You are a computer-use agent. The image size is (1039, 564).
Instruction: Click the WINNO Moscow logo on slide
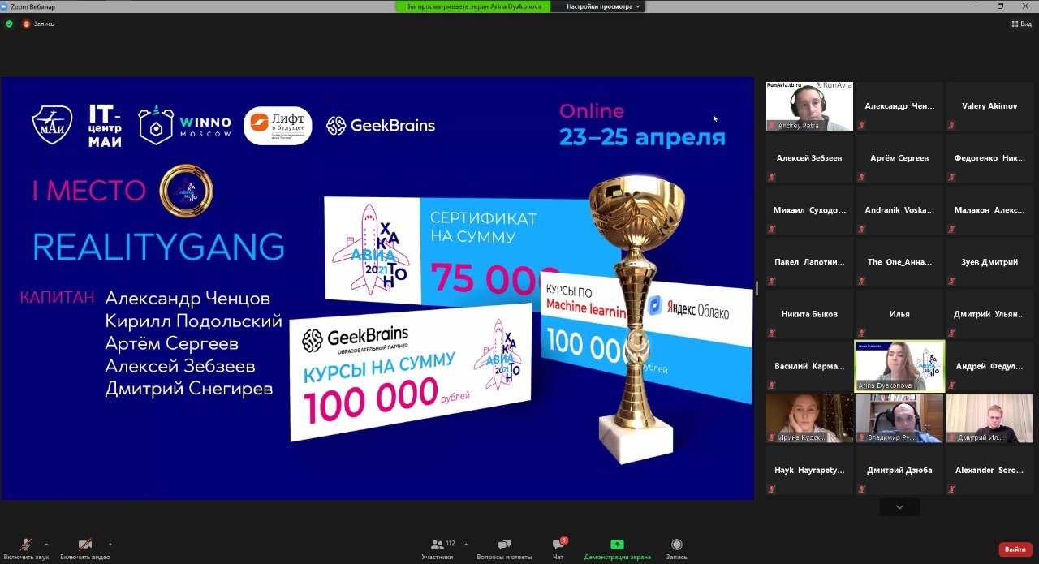coord(184,126)
